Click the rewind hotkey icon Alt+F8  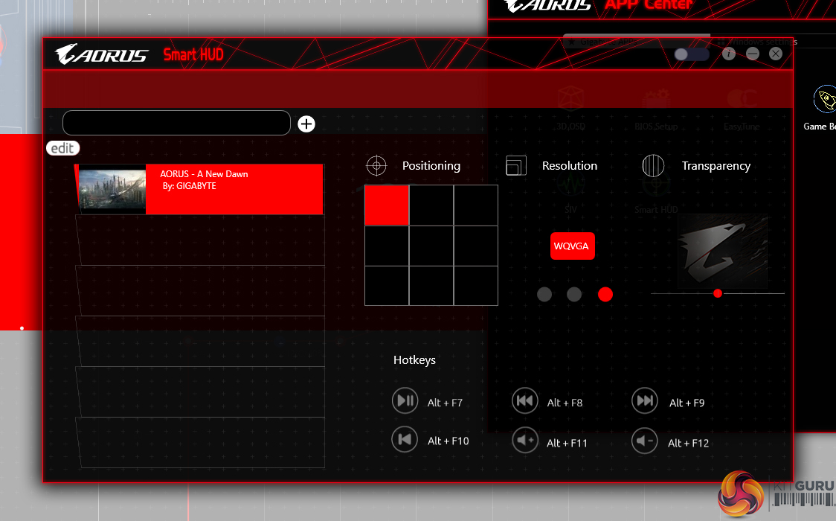pos(525,400)
